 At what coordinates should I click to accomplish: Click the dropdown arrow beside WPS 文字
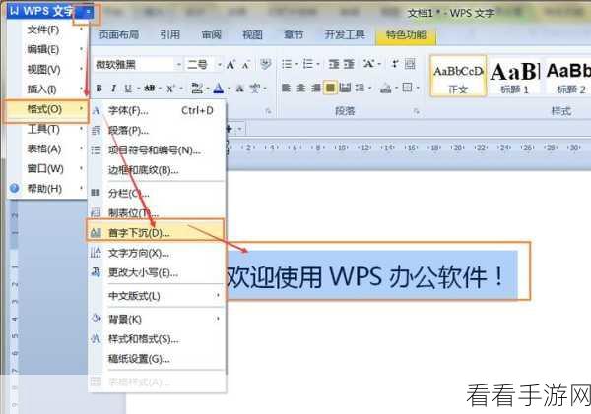click(88, 12)
